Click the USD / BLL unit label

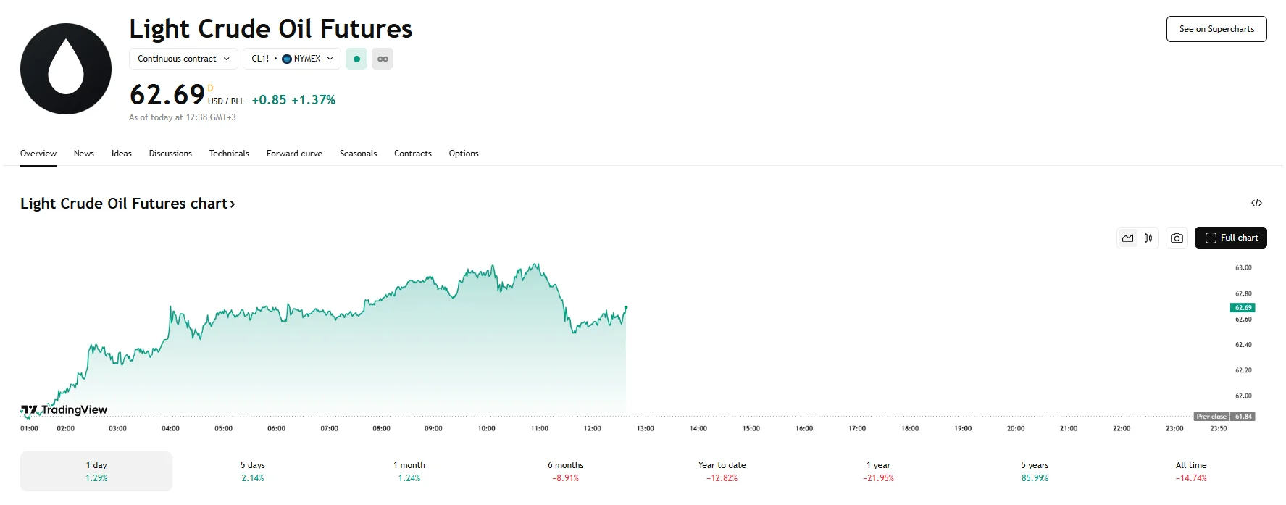226,101
